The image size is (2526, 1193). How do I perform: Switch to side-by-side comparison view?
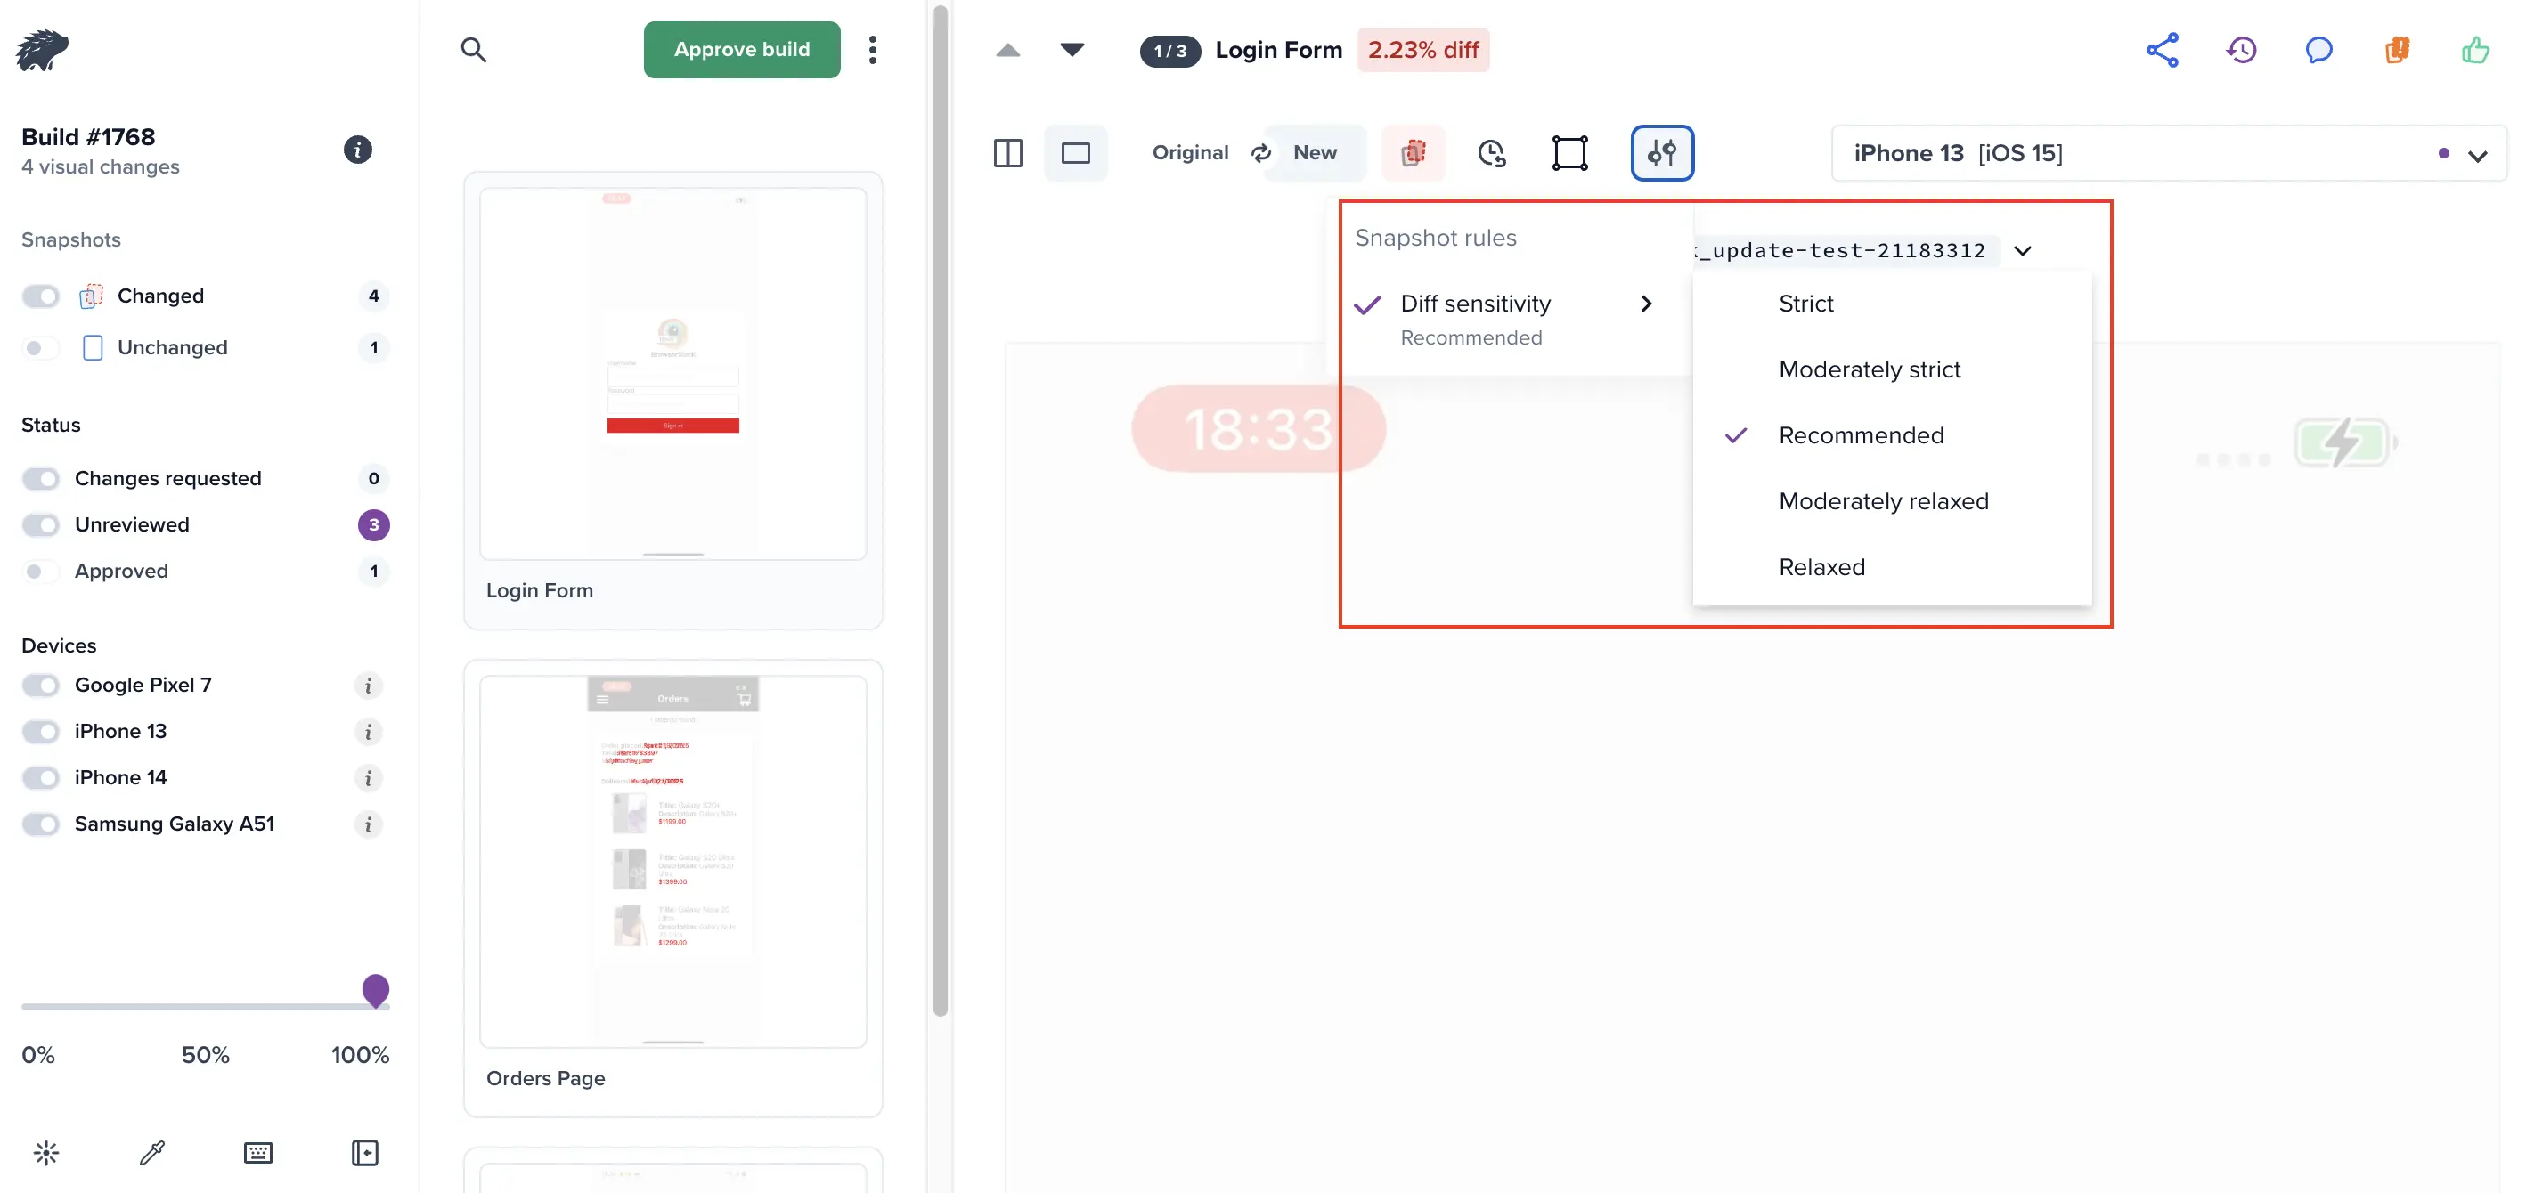pyautogui.click(x=1007, y=153)
